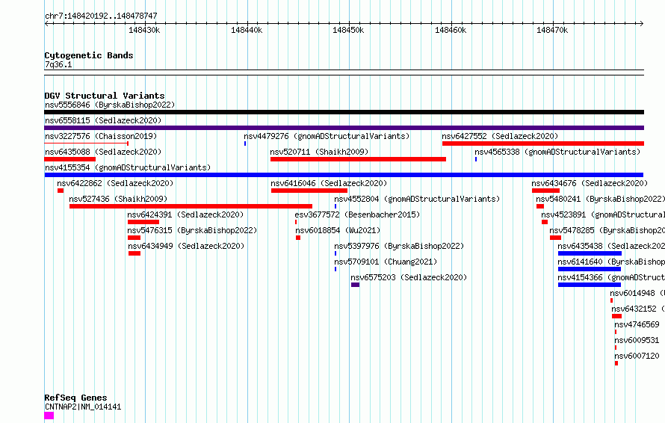Open nsv6427552 (Sedlazeck2020) label
The width and height of the screenshot is (665, 423).
[500, 136]
